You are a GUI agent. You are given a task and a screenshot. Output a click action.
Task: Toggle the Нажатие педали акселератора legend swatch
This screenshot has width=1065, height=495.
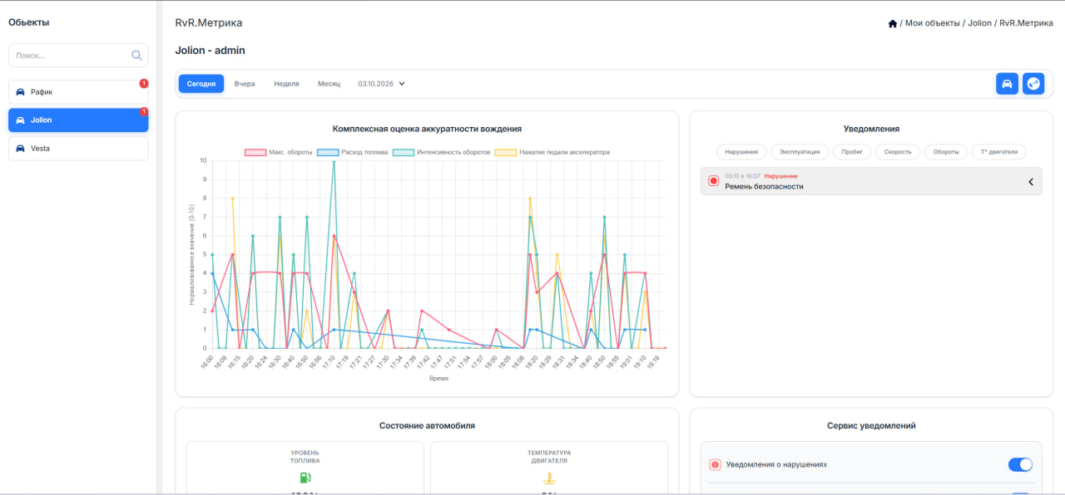[505, 153]
